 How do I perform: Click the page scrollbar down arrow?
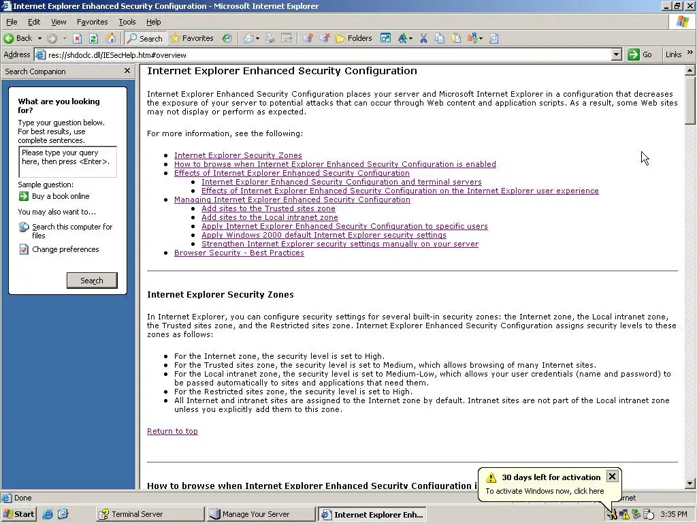coord(690,484)
